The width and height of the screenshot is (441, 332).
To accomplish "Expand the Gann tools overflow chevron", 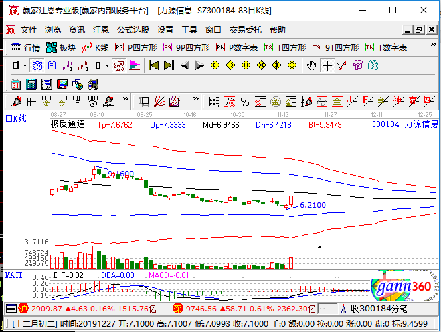I will click(196, 98).
